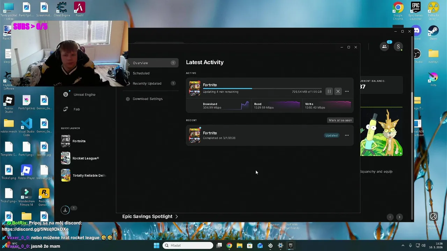Screen dimensions: 447x251
Task: Click the active Fortnite game thumbnail
Action: tap(195, 88)
